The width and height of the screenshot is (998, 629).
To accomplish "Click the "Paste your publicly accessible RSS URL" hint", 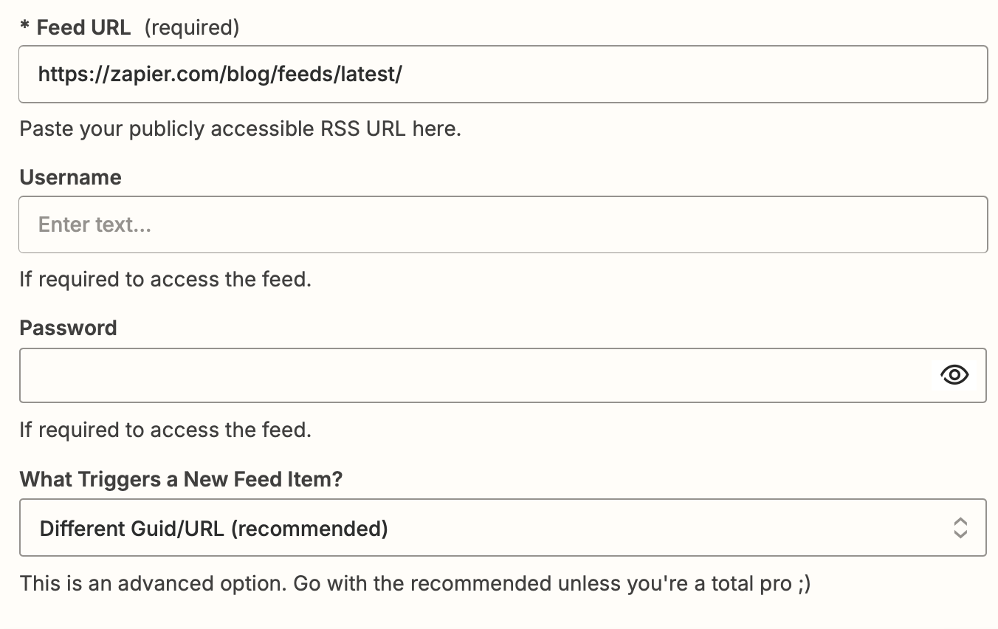I will [x=240, y=128].
